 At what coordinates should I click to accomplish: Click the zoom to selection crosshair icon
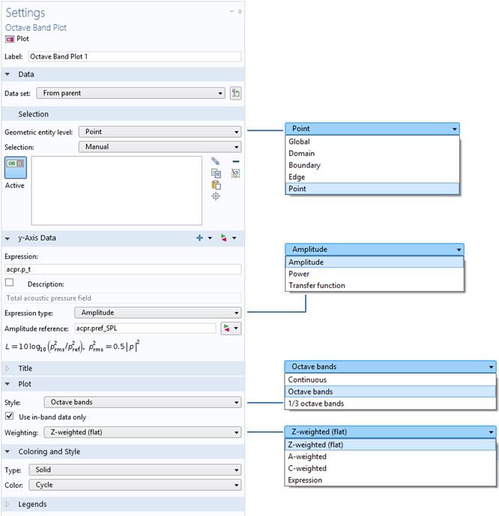pos(216,196)
